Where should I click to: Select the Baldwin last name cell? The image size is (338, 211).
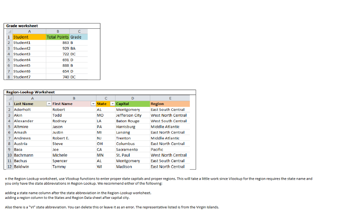pyautogui.click(x=21, y=166)
